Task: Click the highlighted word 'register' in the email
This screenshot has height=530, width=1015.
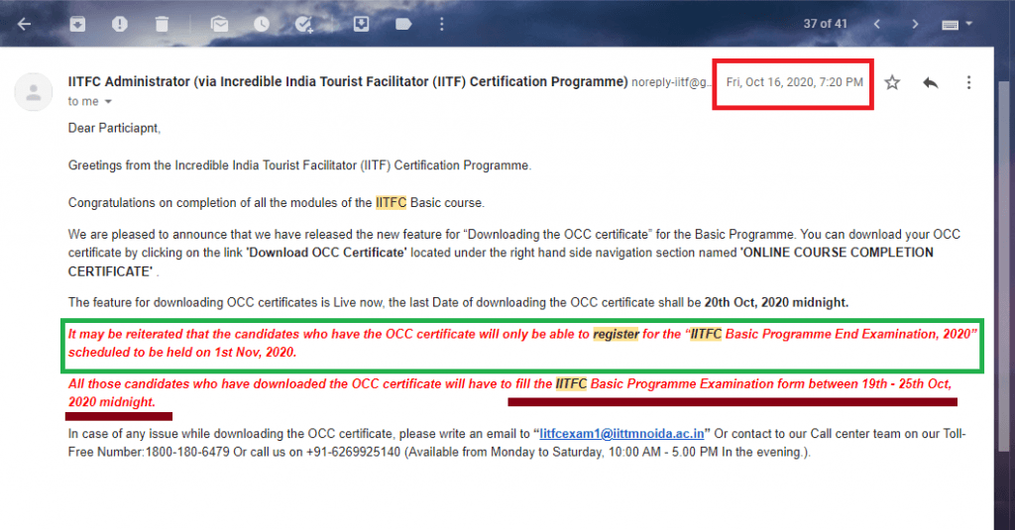Action: click(616, 334)
